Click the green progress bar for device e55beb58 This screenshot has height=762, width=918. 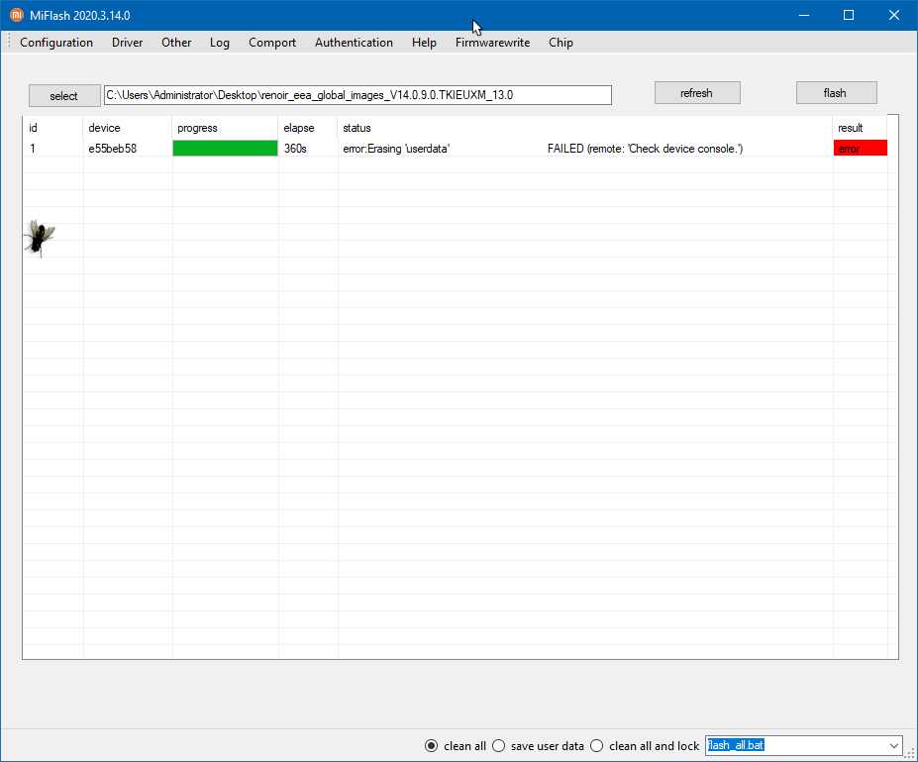pos(225,149)
